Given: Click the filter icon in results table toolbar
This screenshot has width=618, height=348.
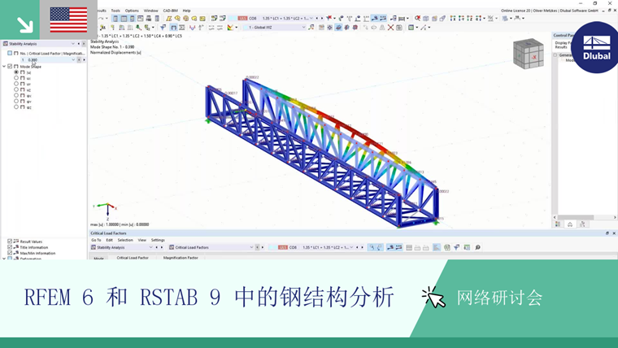Looking at the screenshot, I should click(x=456, y=247).
